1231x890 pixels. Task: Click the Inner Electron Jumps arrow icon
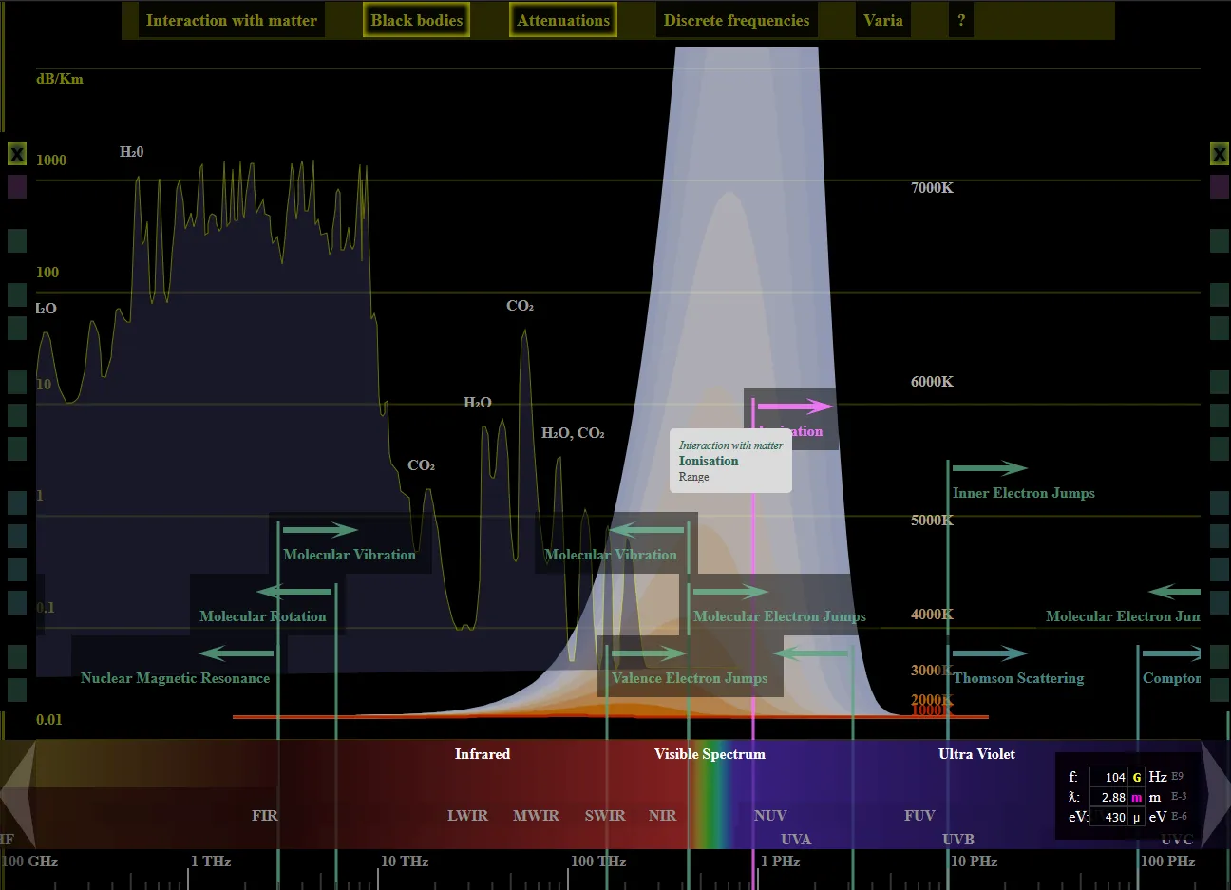click(990, 467)
